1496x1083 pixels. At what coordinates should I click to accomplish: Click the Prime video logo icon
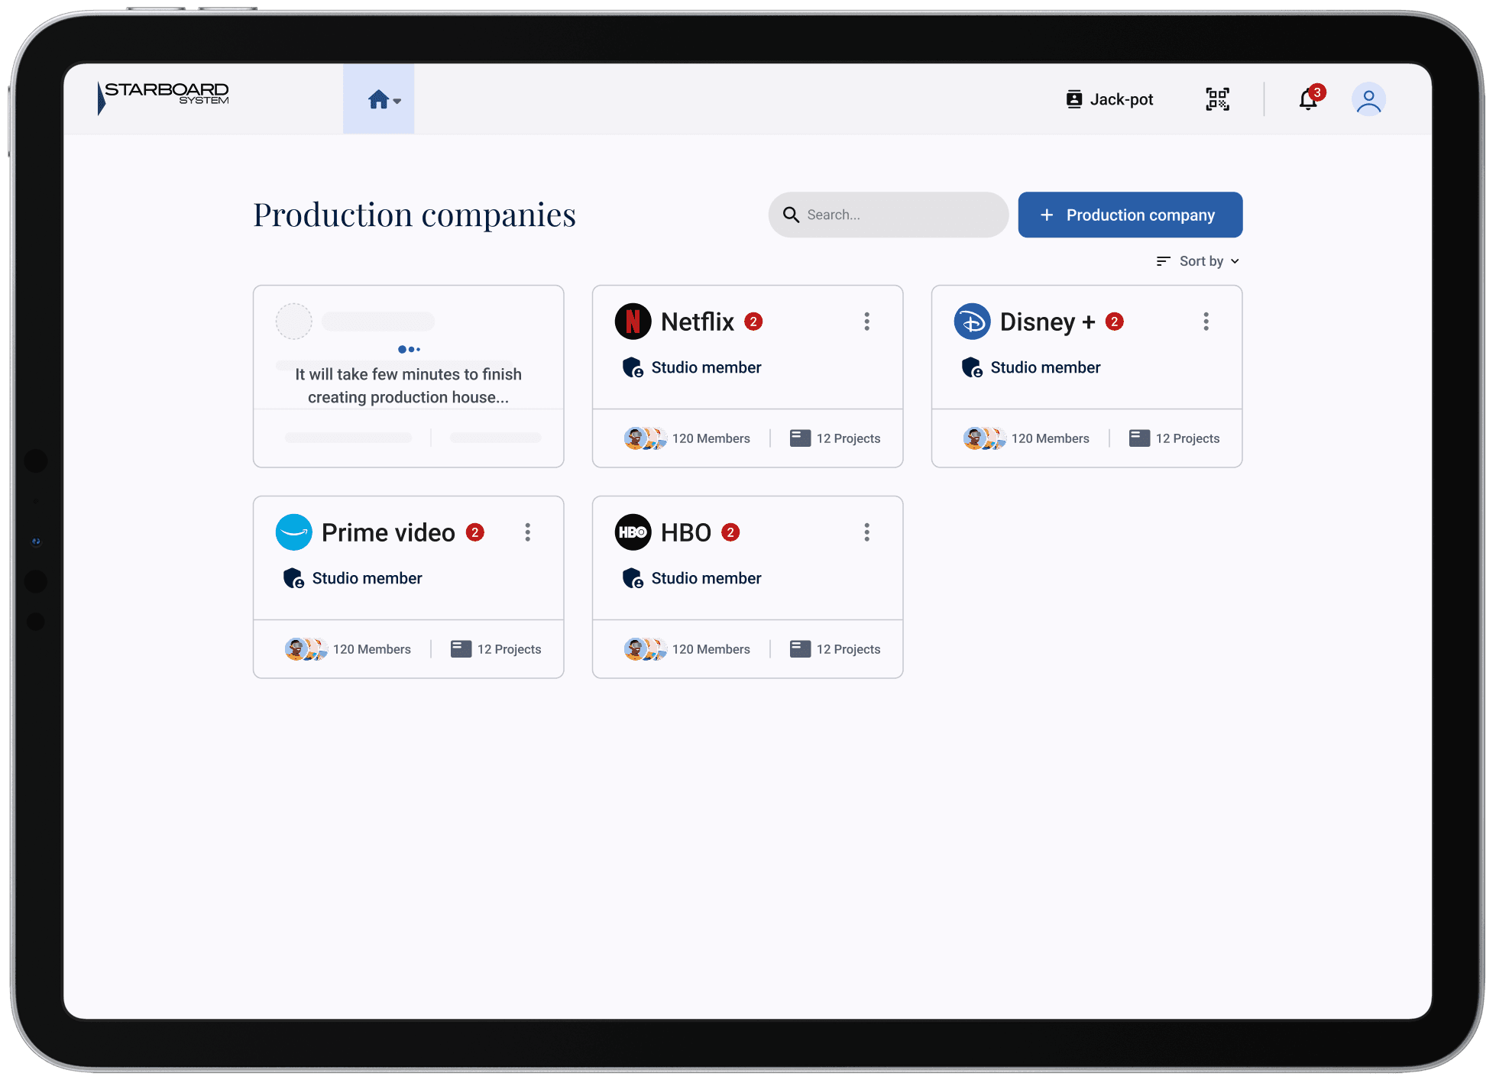[x=294, y=532]
